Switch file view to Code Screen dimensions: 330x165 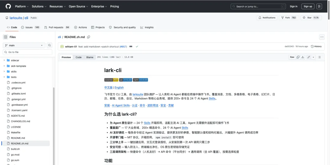(x=79, y=57)
